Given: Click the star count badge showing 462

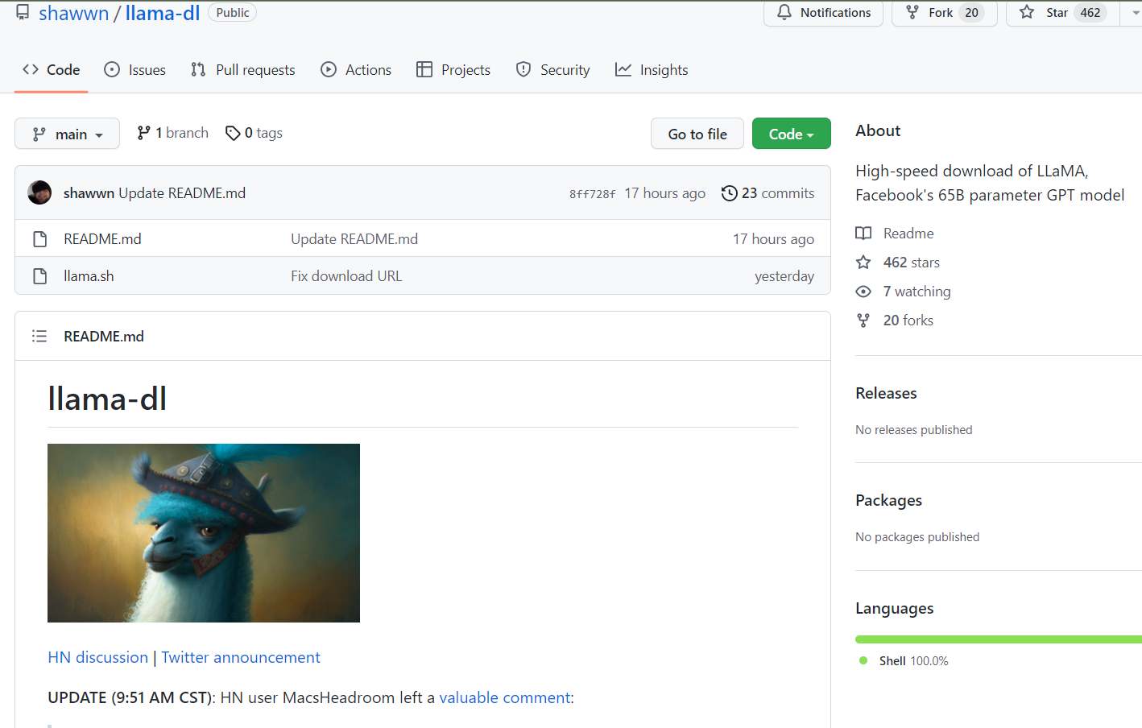Looking at the screenshot, I should [x=1090, y=13].
